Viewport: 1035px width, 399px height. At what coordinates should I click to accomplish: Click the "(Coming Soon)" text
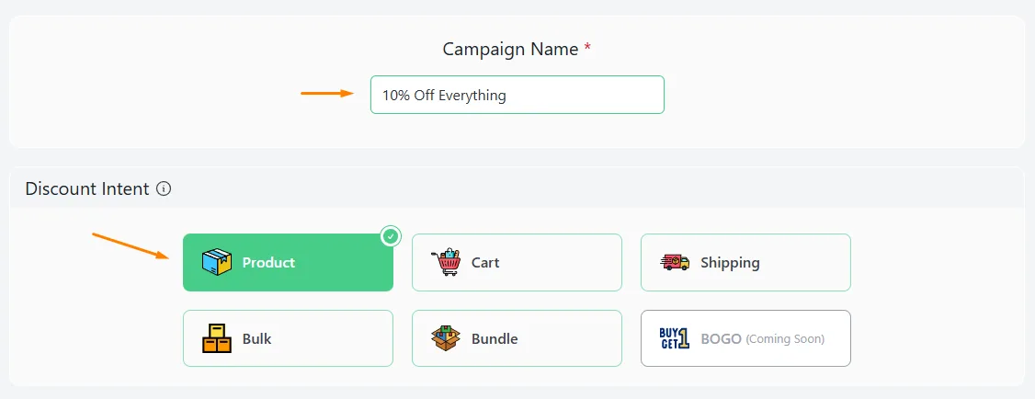tap(785, 339)
